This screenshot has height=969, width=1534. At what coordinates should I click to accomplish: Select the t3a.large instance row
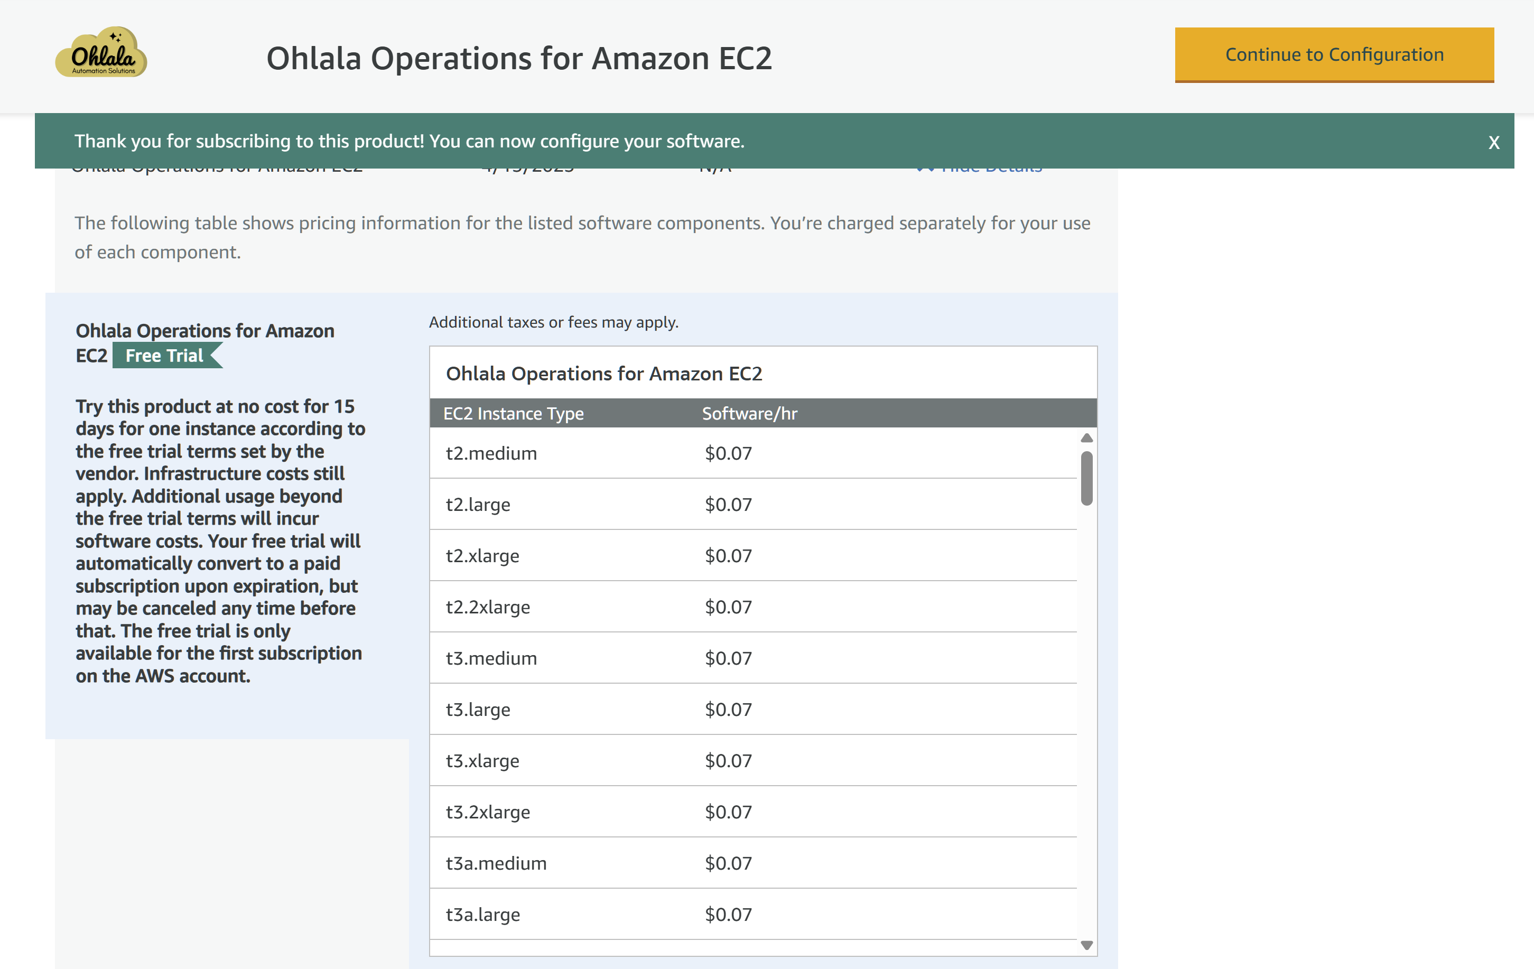(x=753, y=914)
